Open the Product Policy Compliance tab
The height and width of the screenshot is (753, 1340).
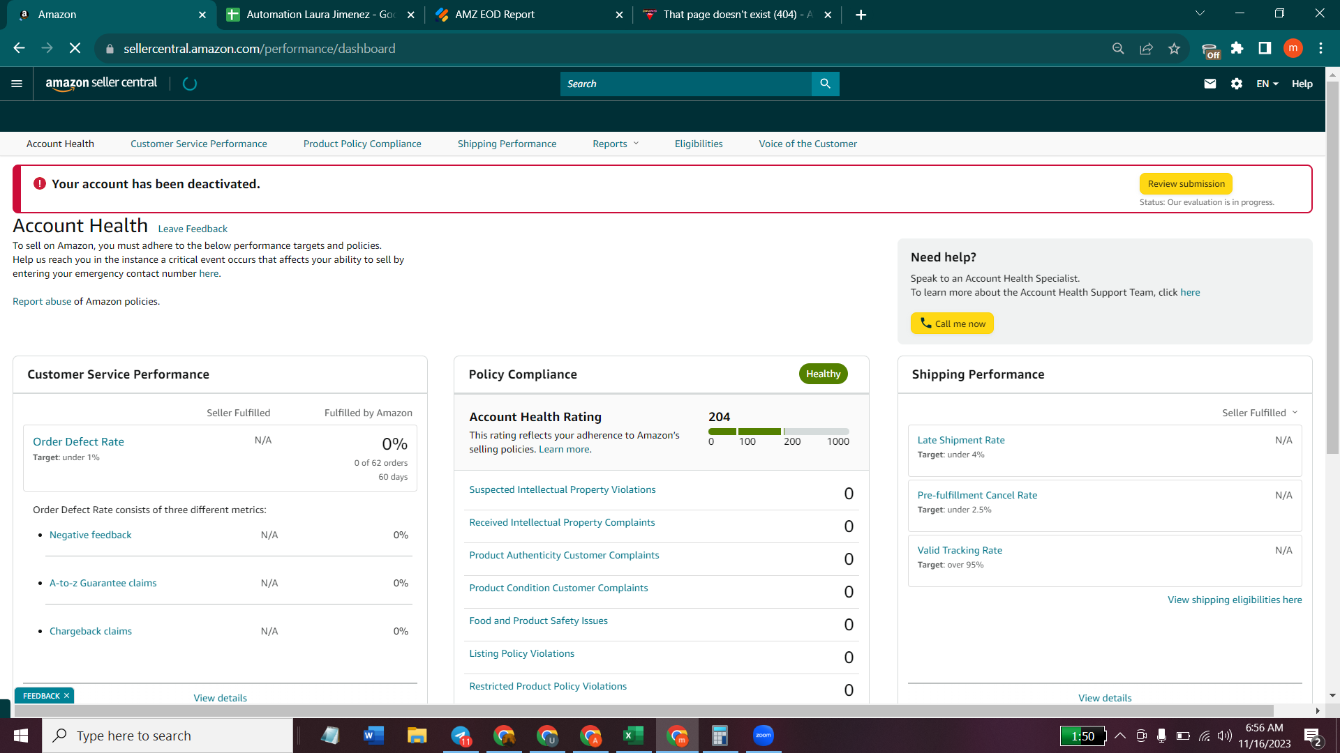[x=362, y=144]
